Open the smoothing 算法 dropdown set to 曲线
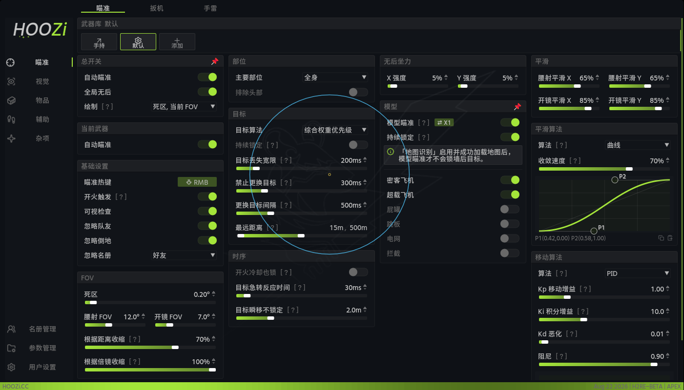The height and width of the screenshot is (390, 684). coord(638,145)
